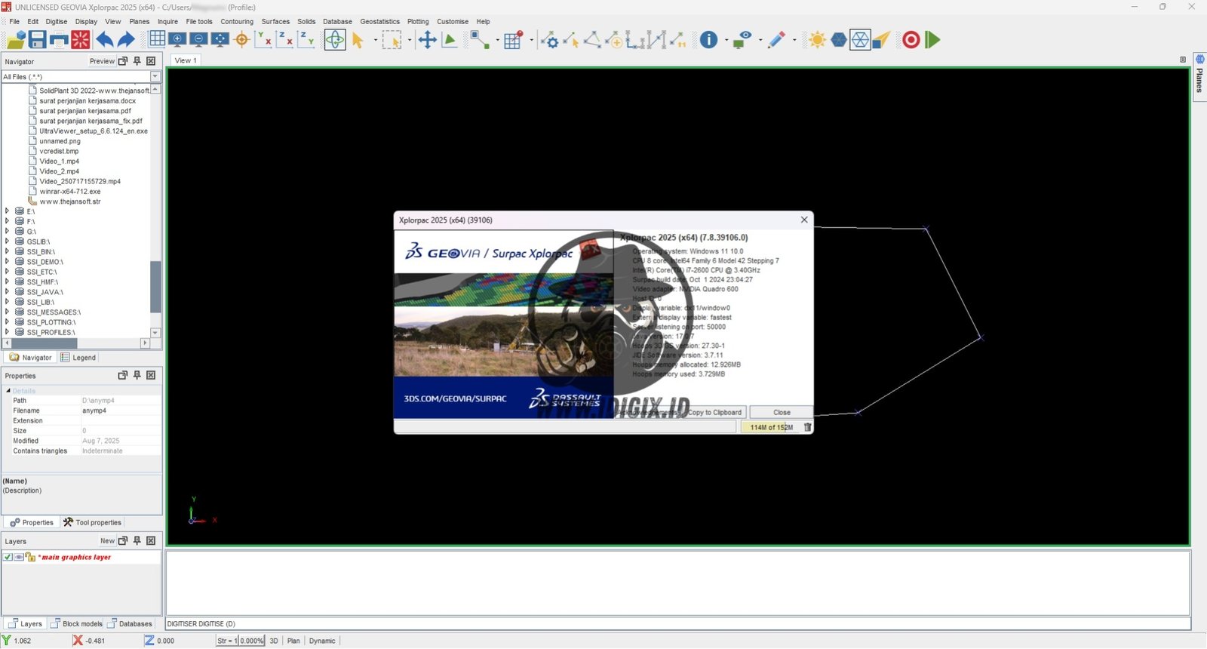Screen dimensions: 1207x649
Task: Select the blue pan move arrows tool
Action: (x=428, y=40)
